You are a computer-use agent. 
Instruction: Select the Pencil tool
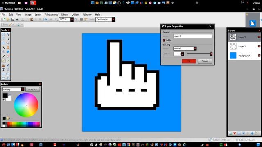[x=4, y=61]
